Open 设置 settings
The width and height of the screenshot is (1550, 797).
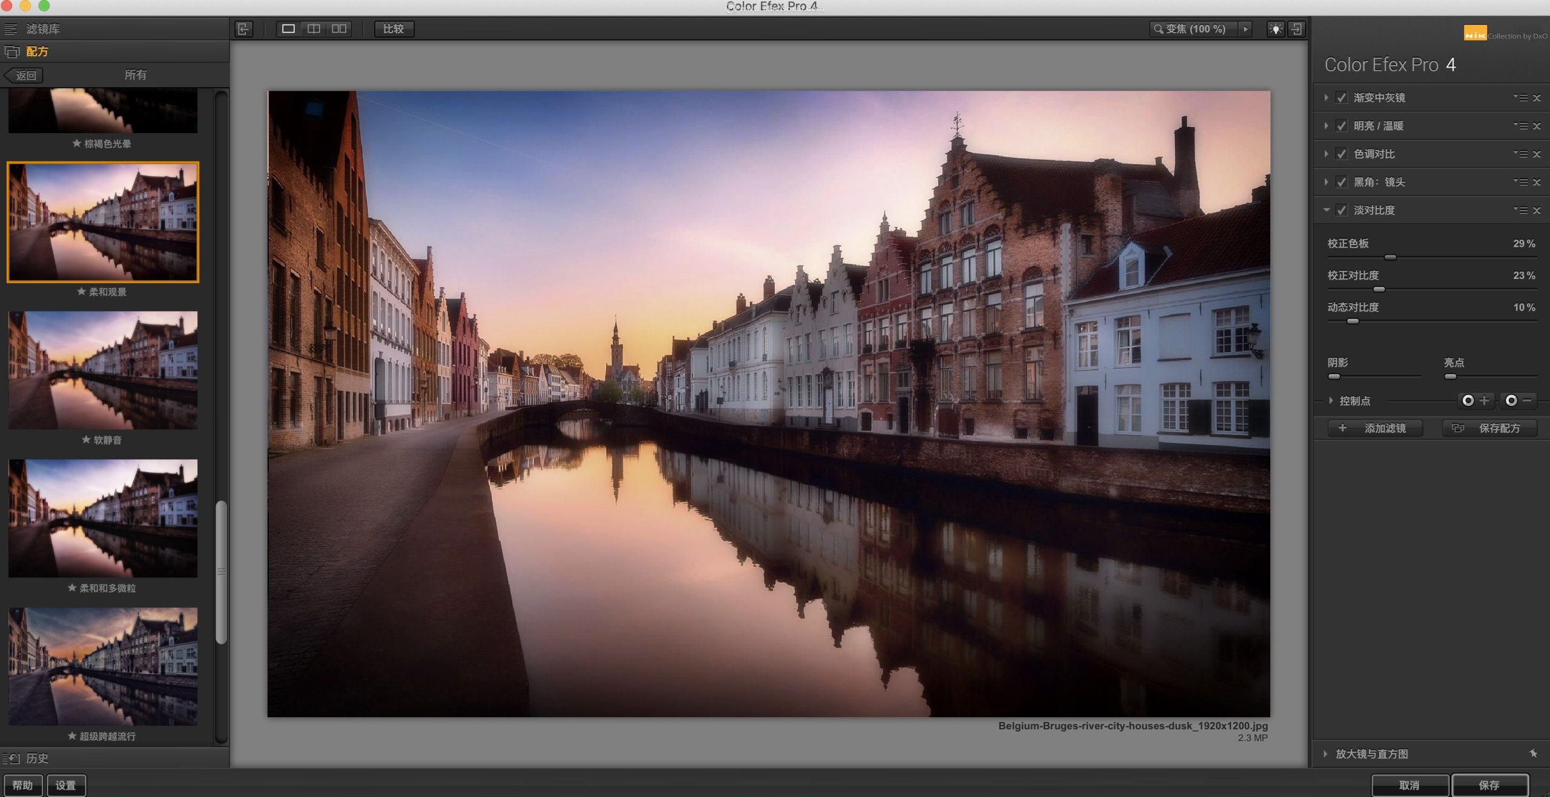pyautogui.click(x=66, y=785)
